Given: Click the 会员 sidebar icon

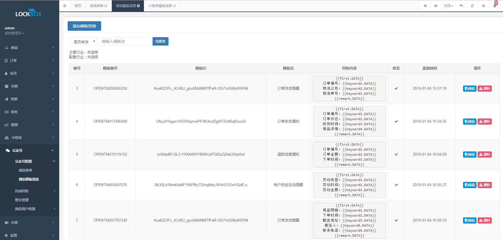Looking at the screenshot, I should tap(6, 73).
